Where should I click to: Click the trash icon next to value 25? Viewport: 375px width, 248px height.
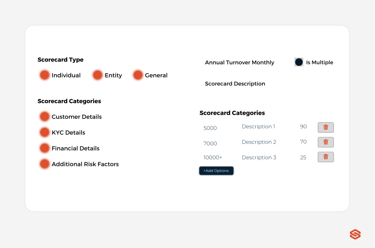point(325,157)
